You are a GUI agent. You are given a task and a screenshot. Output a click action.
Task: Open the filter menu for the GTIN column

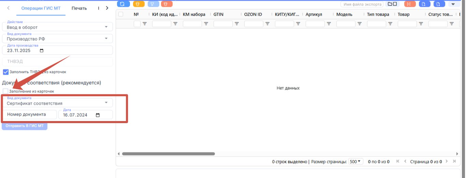point(237,24)
